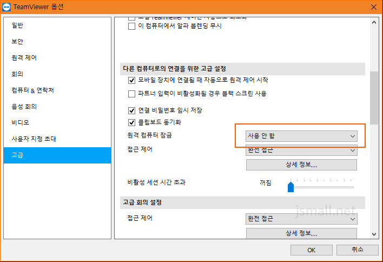Open the 일반 settings category
Viewport: 383px width, 262px height.
(57, 25)
